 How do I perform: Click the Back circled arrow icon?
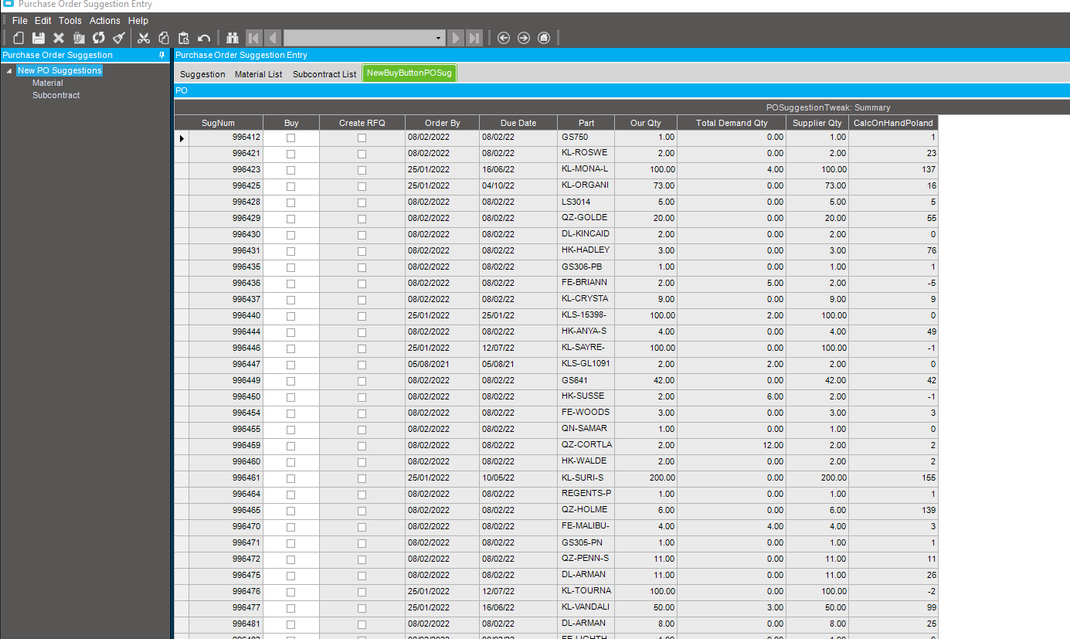tap(504, 38)
